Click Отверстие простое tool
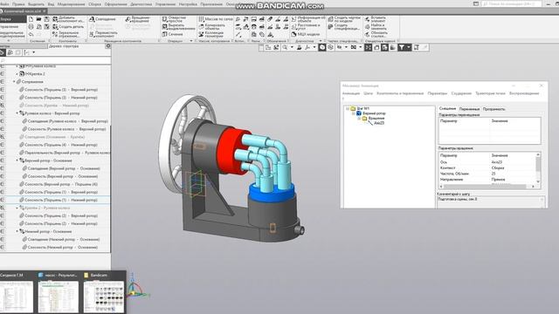The height and width of the screenshot is (314, 559). [x=175, y=19]
